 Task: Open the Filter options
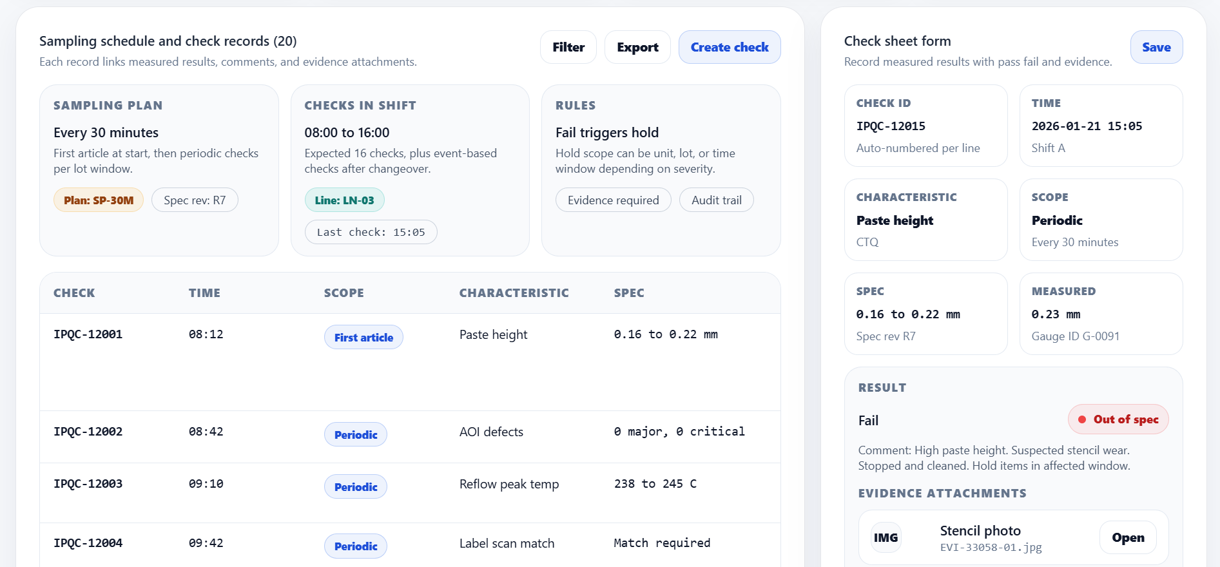(x=568, y=47)
